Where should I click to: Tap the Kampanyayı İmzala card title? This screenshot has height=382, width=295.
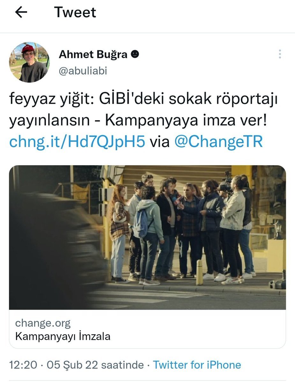(x=63, y=336)
